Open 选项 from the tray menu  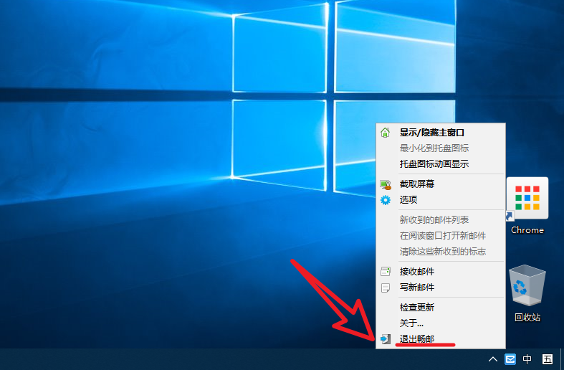tap(441, 200)
